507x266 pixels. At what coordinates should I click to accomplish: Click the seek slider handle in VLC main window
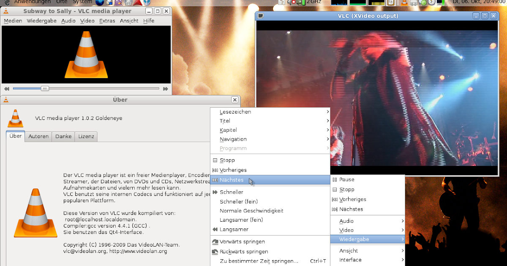pyautogui.click(x=44, y=89)
